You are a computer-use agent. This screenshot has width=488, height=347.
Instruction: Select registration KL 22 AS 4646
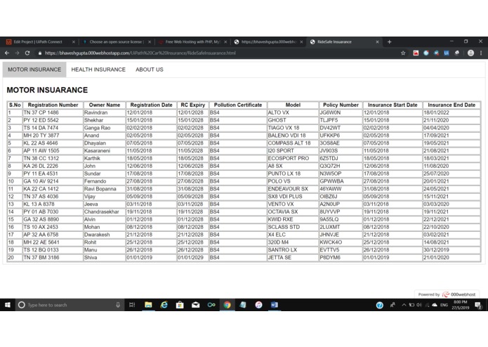click(x=53, y=143)
